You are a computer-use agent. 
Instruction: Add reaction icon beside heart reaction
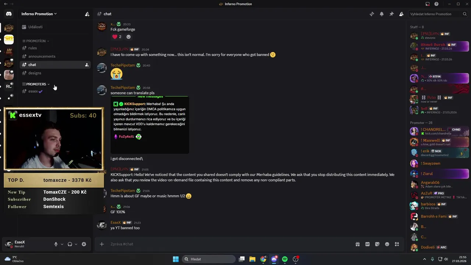pyautogui.click(x=128, y=37)
